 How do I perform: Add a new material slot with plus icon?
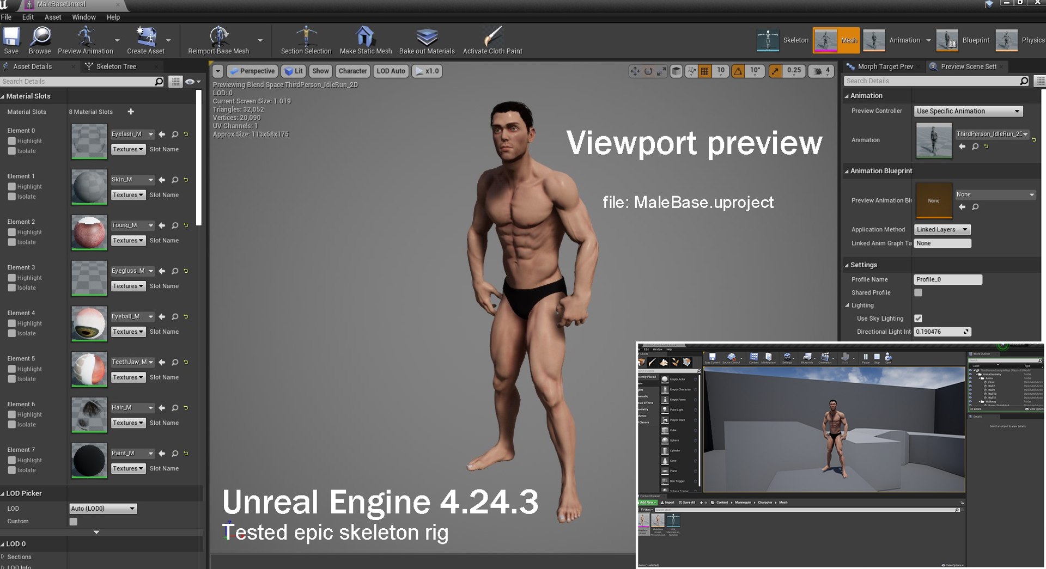pos(131,112)
